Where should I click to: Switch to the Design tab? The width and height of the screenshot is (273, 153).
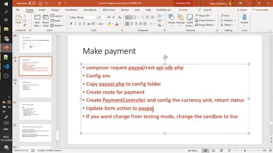[55, 10]
